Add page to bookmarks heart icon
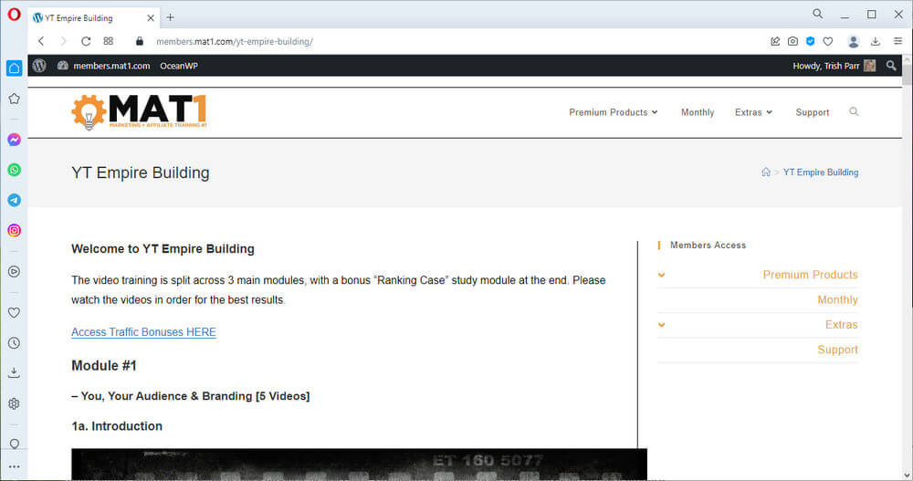This screenshot has width=913, height=481. 827,41
